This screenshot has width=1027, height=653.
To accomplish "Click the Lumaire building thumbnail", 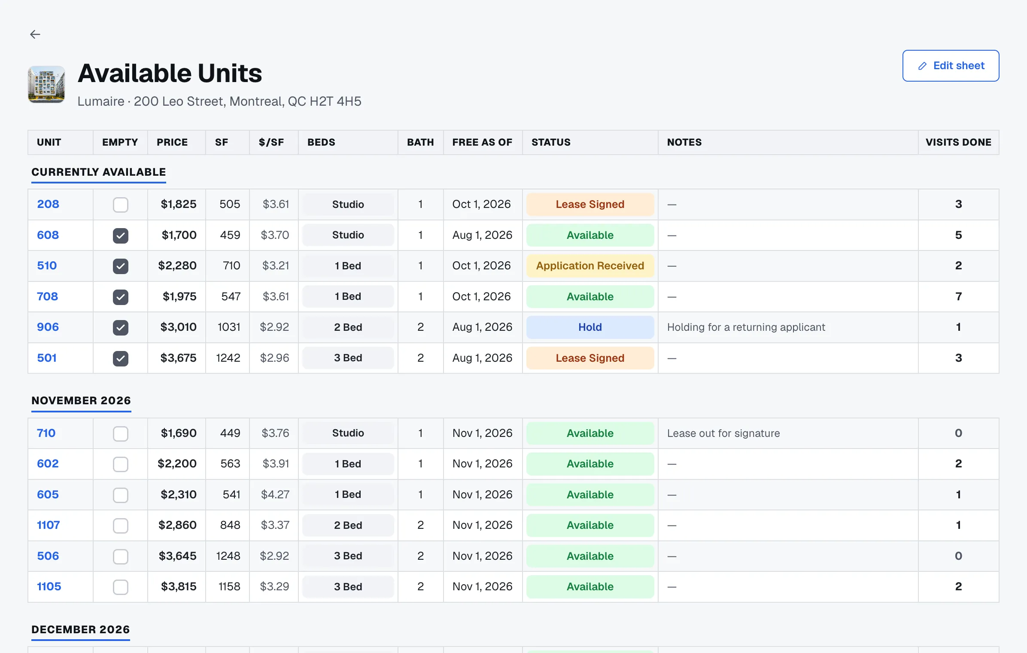I will point(46,84).
